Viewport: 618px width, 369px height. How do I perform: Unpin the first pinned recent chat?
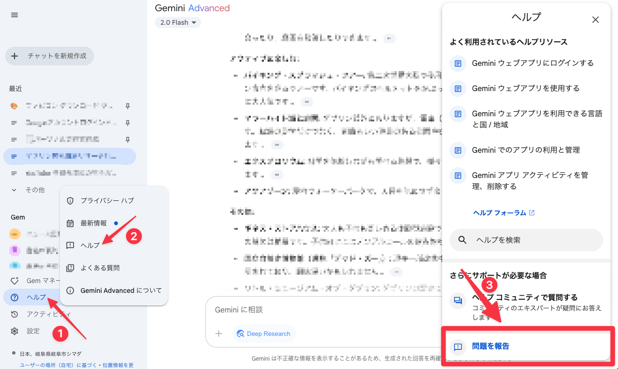(x=127, y=106)
